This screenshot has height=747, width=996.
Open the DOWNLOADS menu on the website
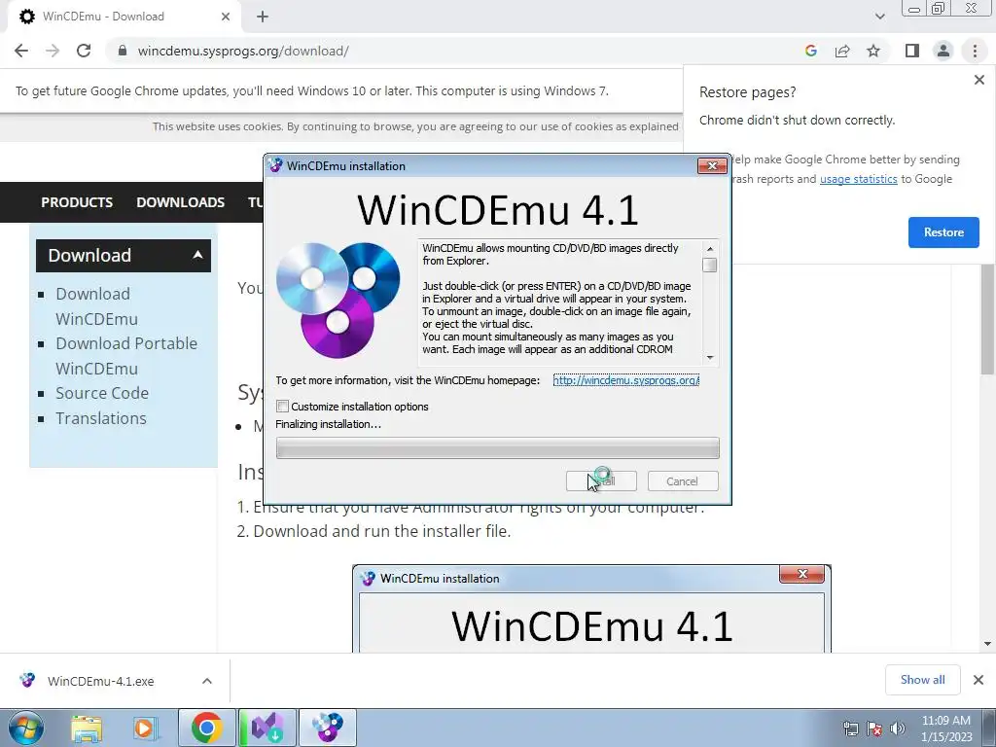tap(180, 202)
